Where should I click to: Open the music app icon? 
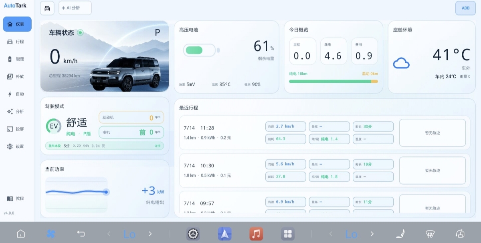(x=256, y=234)
